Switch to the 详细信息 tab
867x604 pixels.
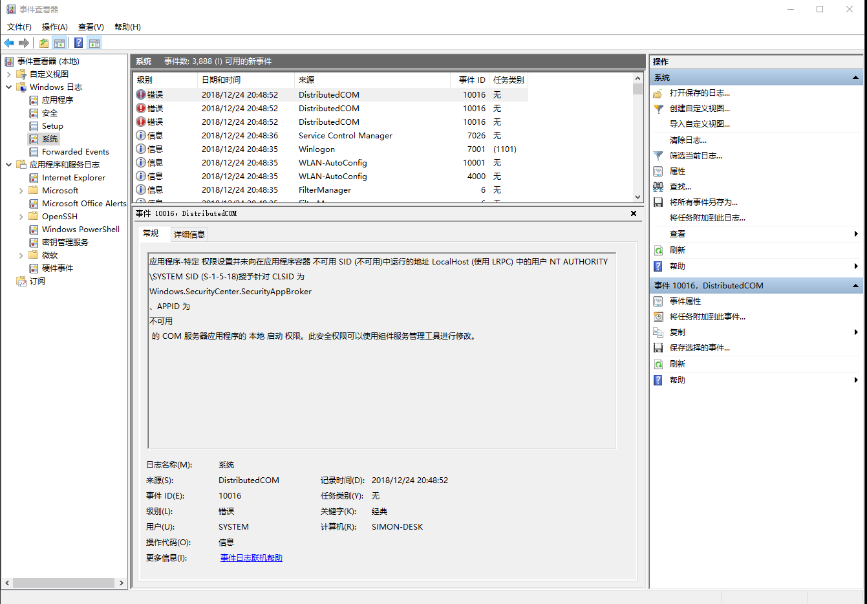click(x=189, y=234)
